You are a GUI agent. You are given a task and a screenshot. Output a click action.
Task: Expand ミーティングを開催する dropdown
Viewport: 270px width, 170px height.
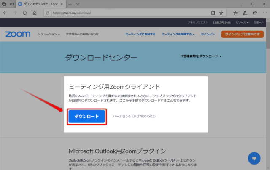pyautogui.click(x=178, y=34)
